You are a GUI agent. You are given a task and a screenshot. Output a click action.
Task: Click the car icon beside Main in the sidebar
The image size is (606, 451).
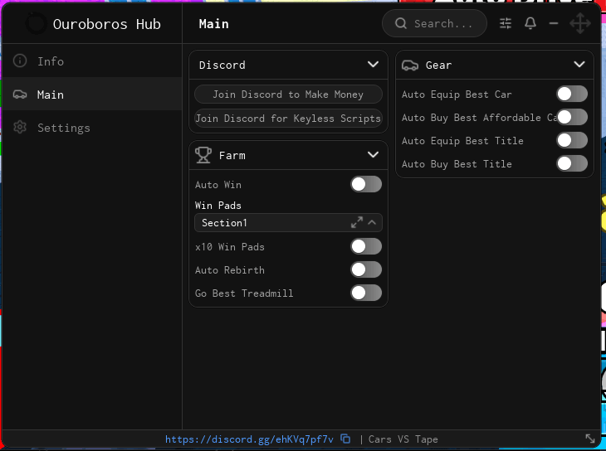click(20, 95)
